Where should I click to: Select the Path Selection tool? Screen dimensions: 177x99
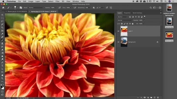pyautogui.click(x=2, y=69)
